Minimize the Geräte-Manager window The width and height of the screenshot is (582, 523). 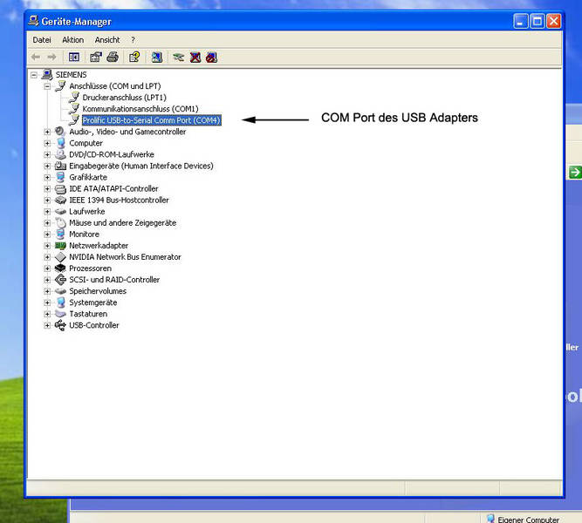coord(520,21)
